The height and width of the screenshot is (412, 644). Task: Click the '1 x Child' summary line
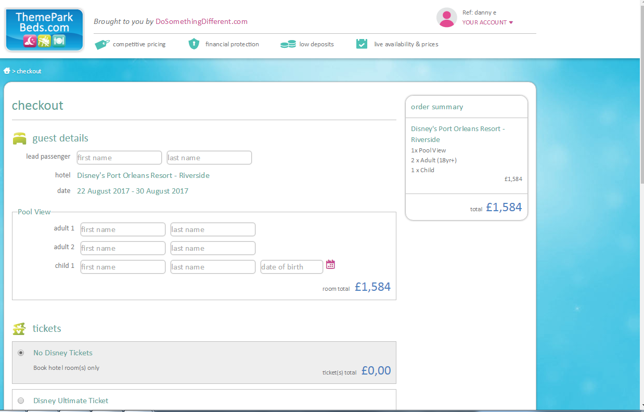pos(422,170)
